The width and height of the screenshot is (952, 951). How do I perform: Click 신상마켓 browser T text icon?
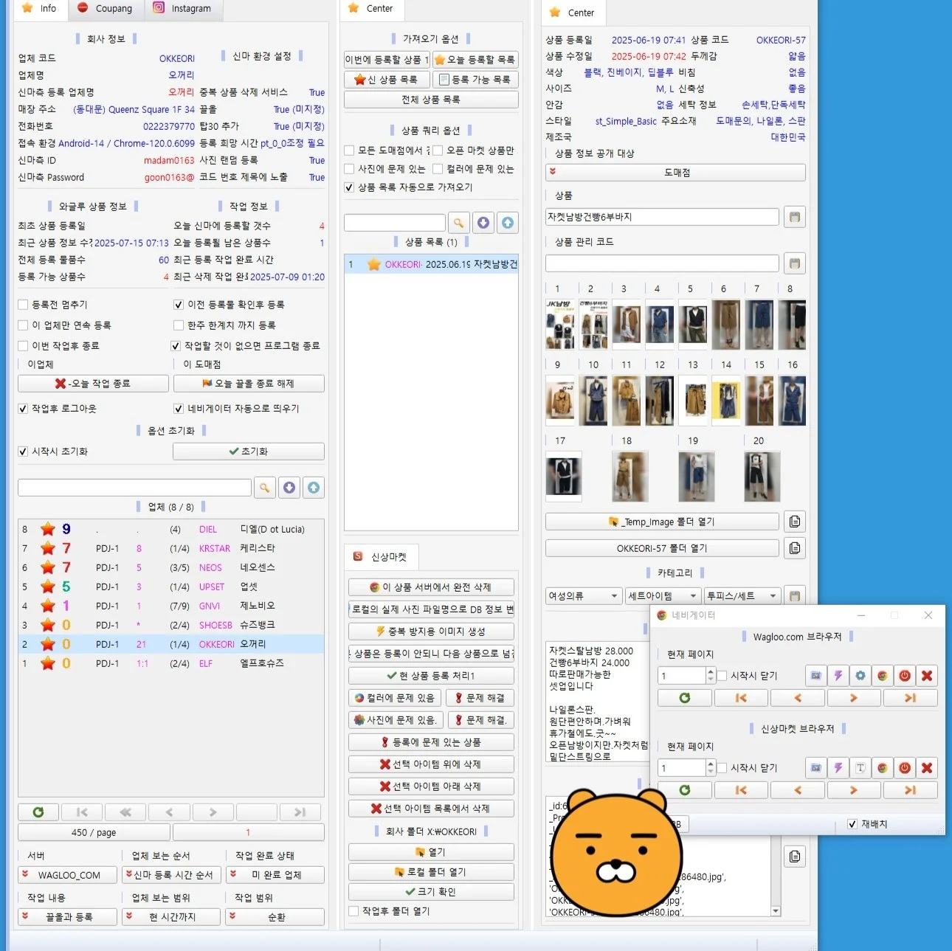coord(860,767)
